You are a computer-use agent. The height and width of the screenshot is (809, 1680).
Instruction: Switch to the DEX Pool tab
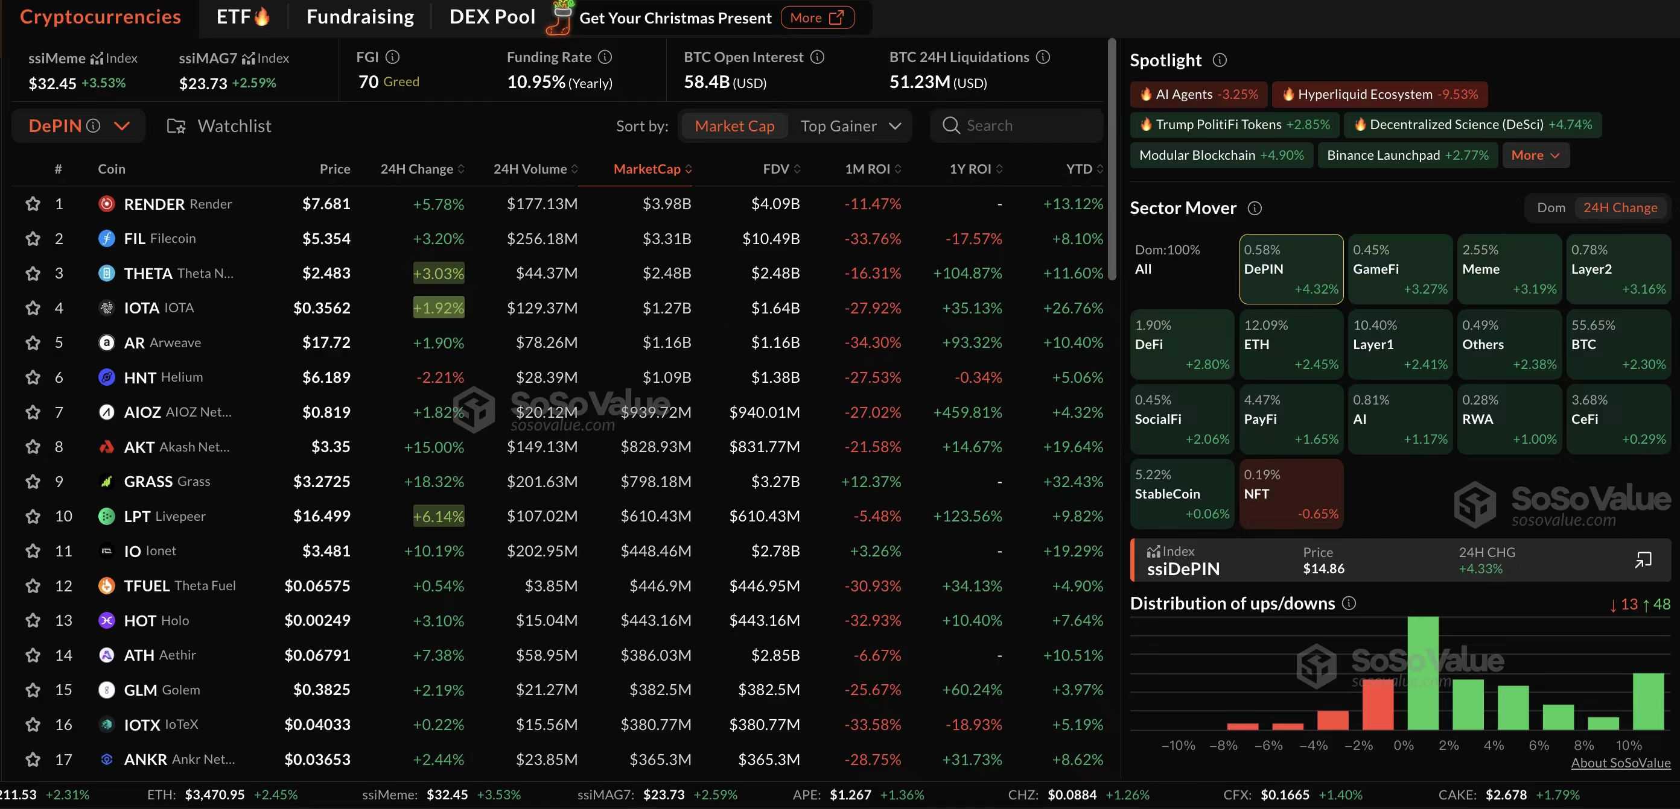[492, 17]
